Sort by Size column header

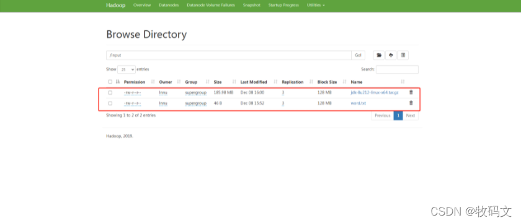[218, 82]
